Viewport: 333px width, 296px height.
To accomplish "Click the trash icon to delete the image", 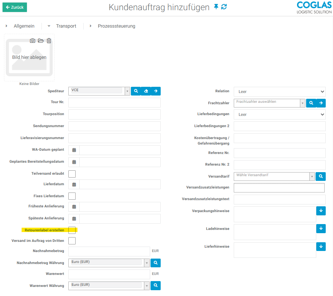I will [49, 41].
